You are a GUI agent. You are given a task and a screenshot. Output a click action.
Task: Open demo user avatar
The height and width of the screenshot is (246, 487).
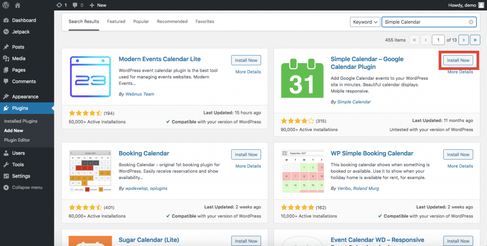481,5
